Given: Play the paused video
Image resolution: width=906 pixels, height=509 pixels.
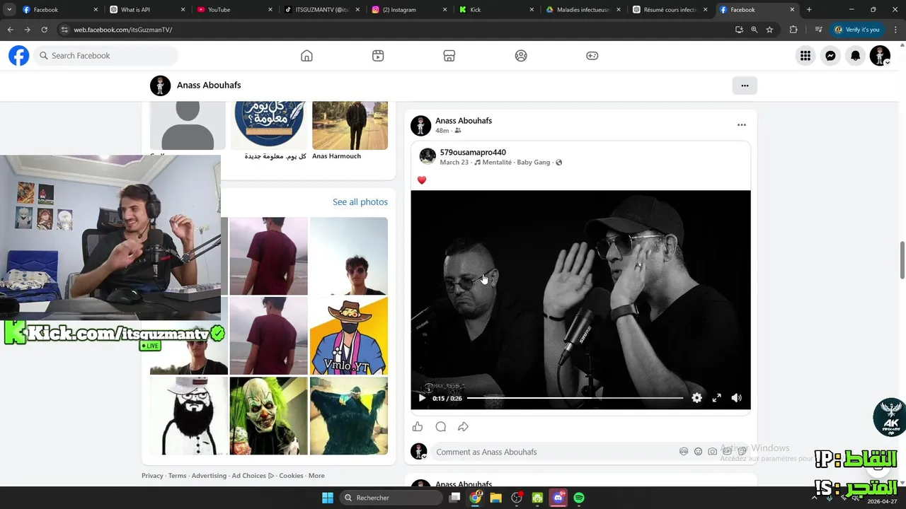Looking at the screenshot, I should (x=422, y=398).
